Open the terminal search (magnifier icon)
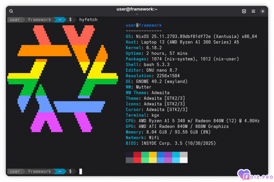The width and height of the screenshot is (274, 182). pyautogui.click(x=11, y=11)
